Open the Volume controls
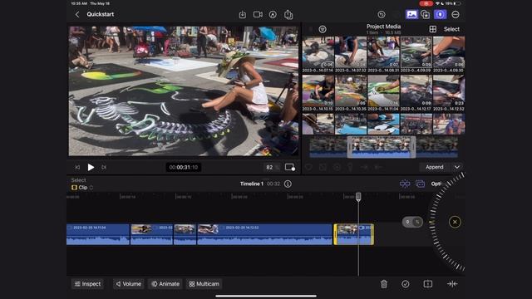 [129, 284]
